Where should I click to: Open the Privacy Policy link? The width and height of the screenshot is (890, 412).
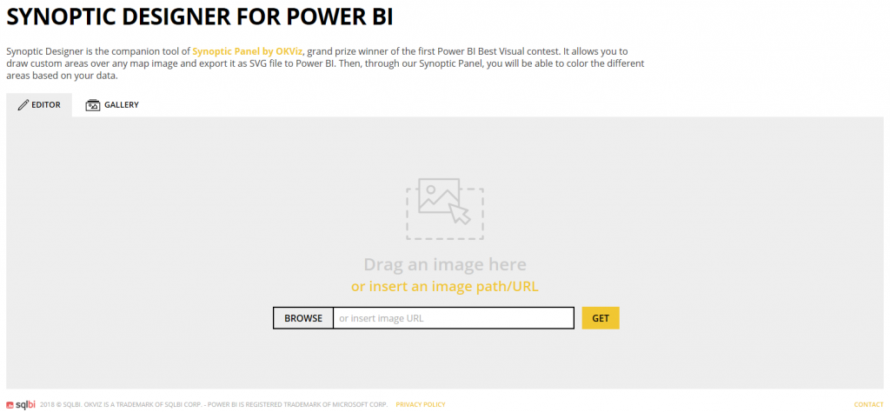421,405
